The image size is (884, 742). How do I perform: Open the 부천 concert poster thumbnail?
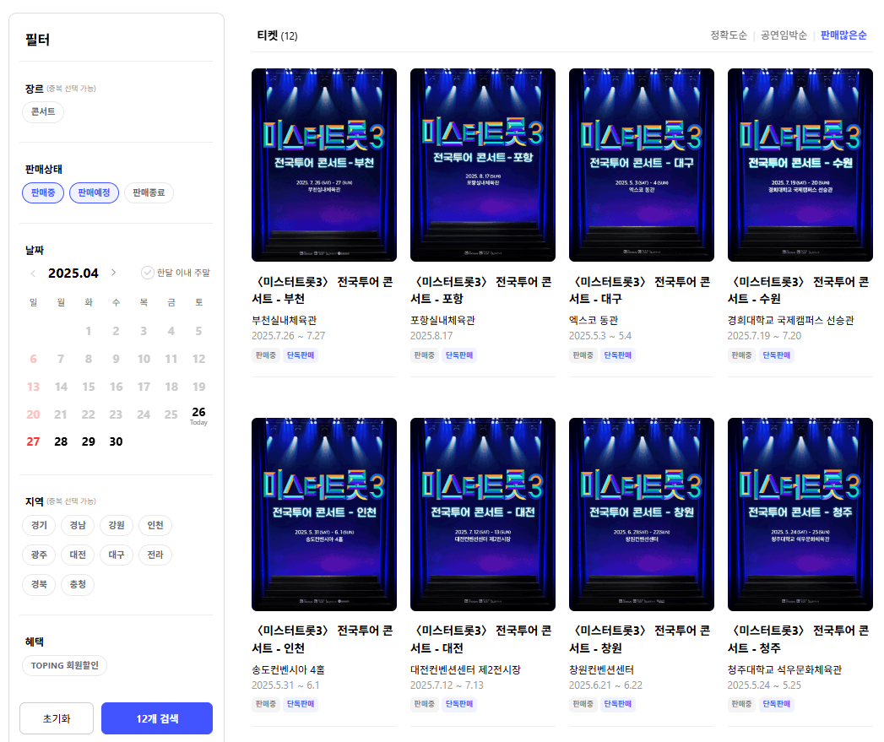(324, 165)
